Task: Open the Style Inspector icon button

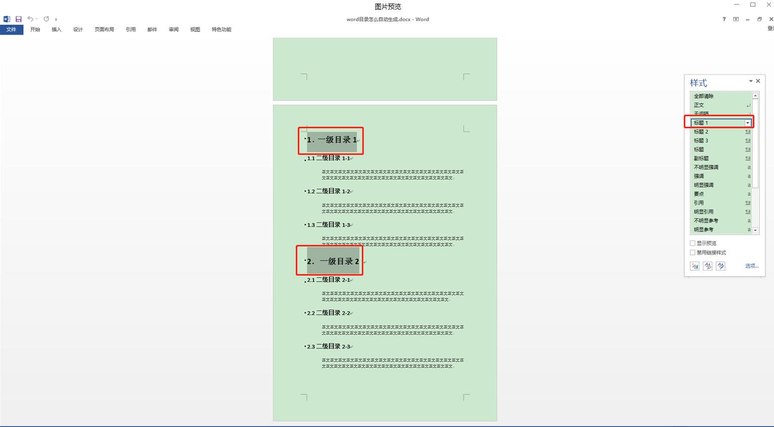Action: [708, 266]
